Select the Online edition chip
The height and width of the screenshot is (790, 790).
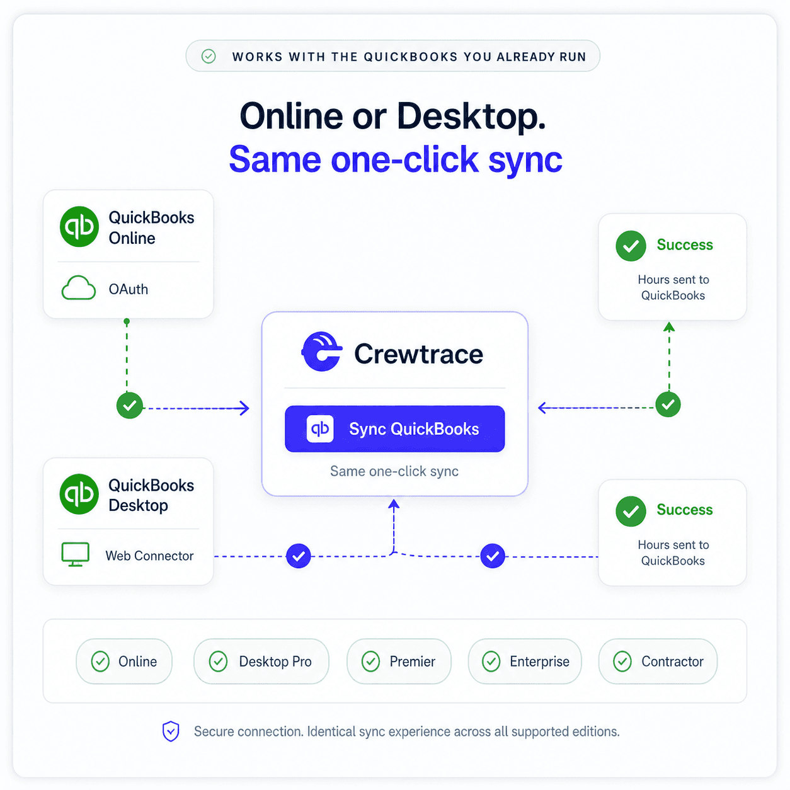point(124,661)
